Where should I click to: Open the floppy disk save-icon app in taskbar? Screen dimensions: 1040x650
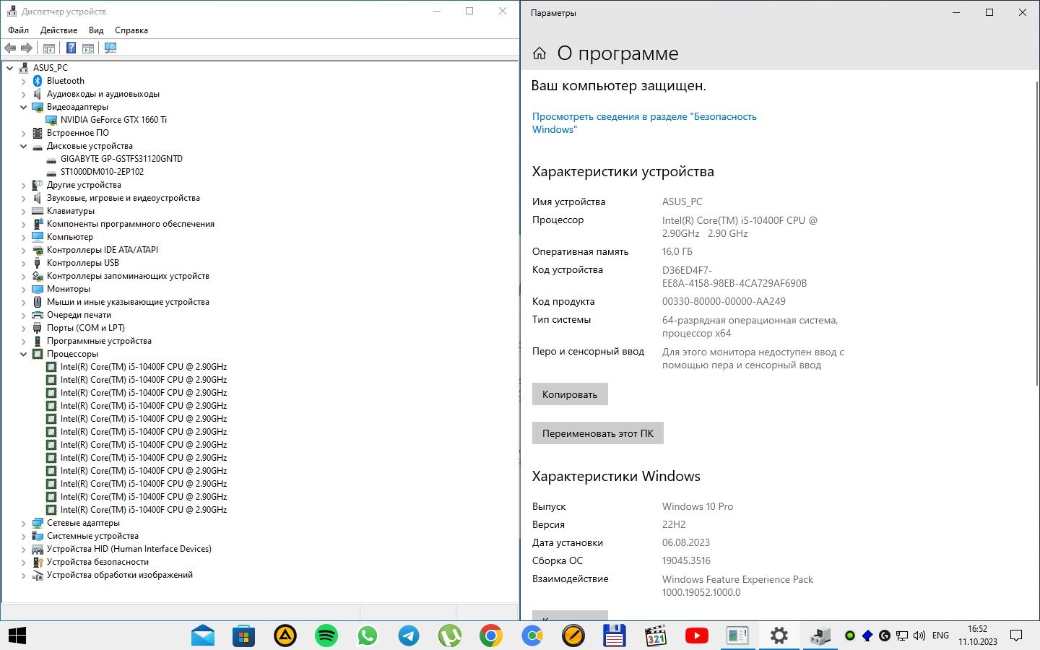(x=614, y=636)
